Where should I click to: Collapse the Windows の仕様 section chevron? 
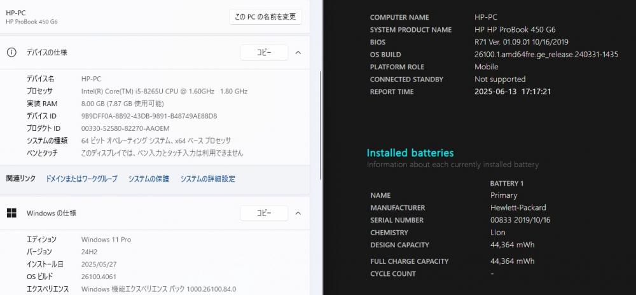tap(298, 213)
